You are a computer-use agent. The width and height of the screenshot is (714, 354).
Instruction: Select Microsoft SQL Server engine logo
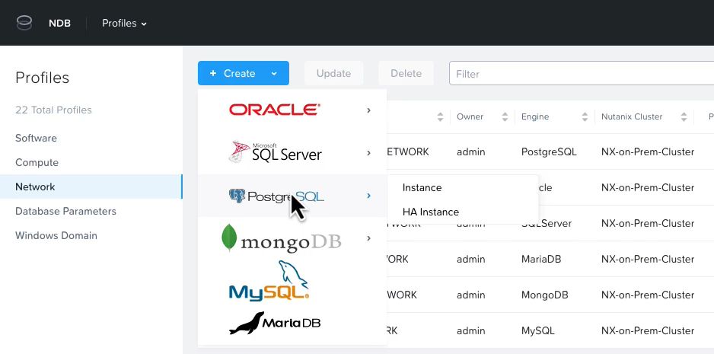tap(275, 151)
